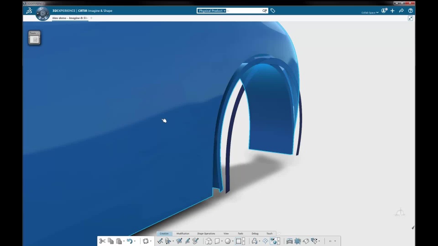Switch to the Modification tab

[x=182, y=233]
